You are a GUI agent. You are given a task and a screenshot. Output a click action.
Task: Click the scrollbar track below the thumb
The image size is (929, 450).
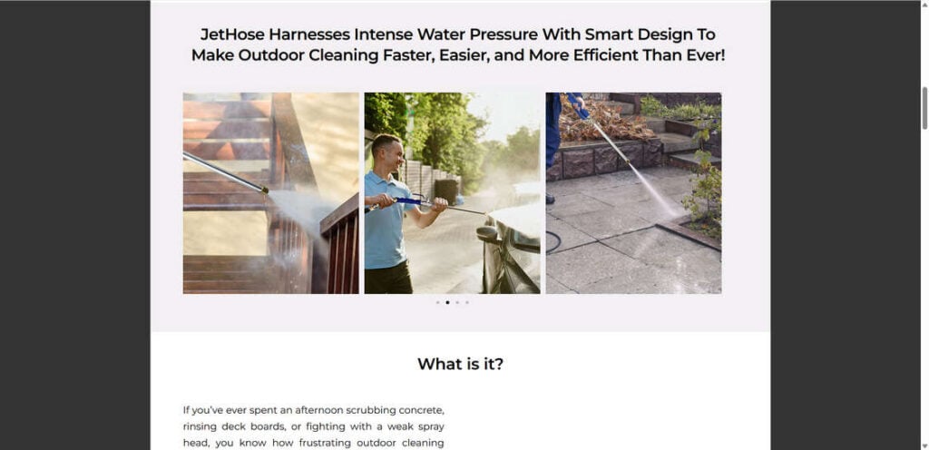tap(924, 284)
